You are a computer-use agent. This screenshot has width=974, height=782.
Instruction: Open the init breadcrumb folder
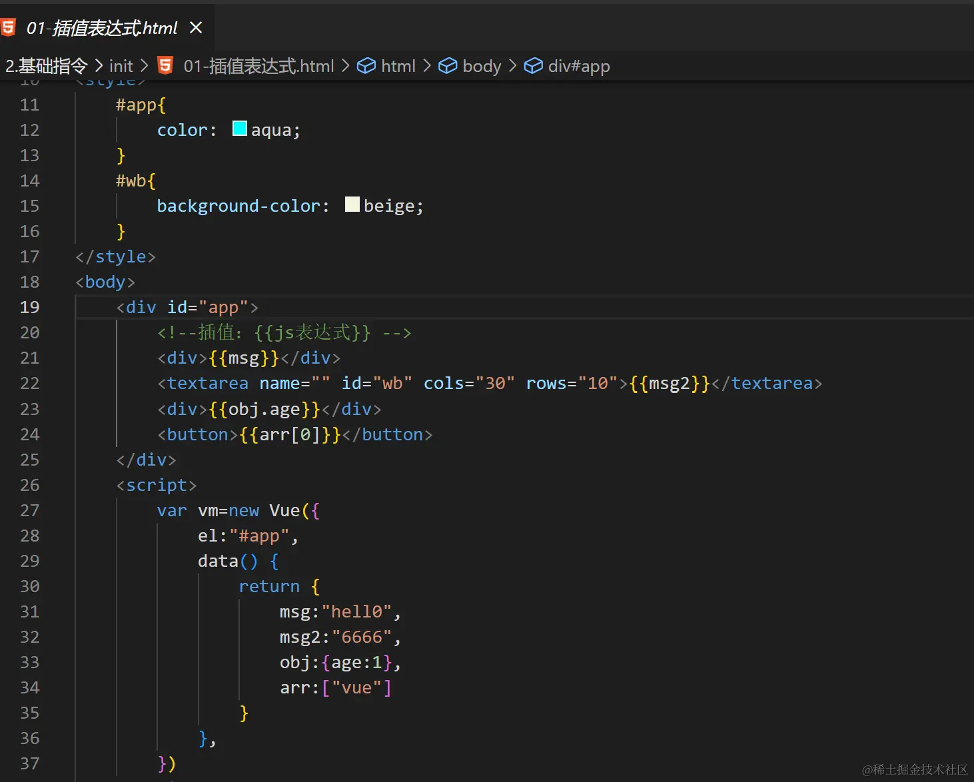coord(121,66)
